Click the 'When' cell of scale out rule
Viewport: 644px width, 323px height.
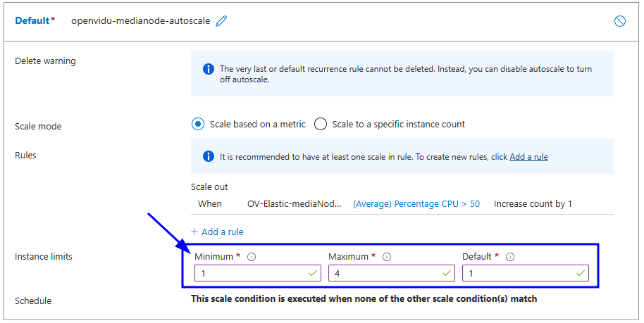pyautogui.click(x=209, y=204)
